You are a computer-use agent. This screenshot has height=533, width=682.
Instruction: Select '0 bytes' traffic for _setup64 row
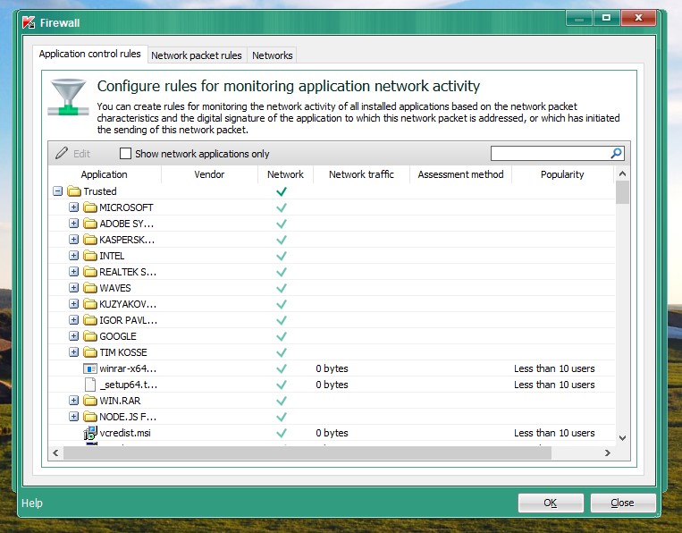click(332, 385)
